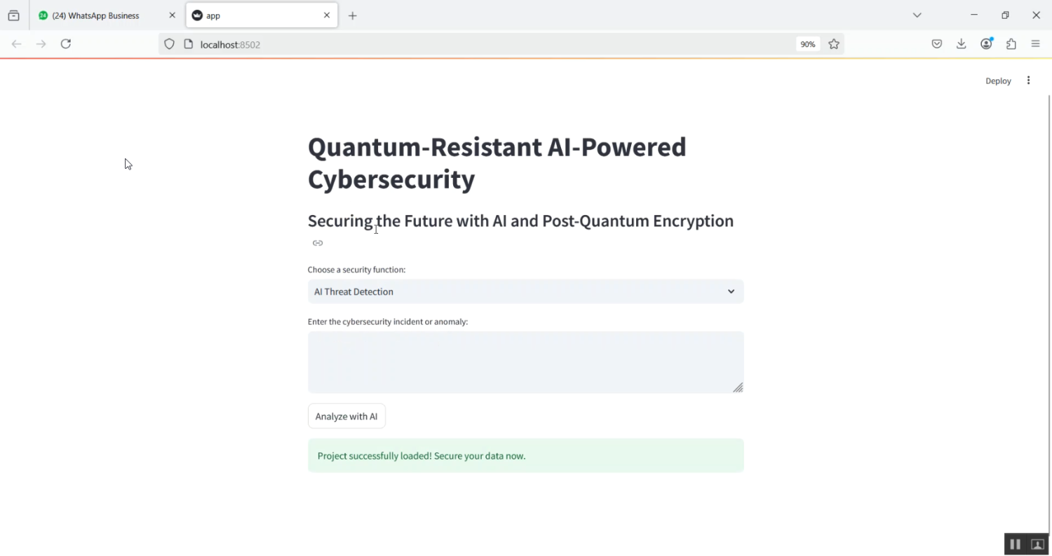Reload the page with the refresh icon
Image resolution: width=1052 pixels, height=556 pixels.
click(x=65, y=43)
